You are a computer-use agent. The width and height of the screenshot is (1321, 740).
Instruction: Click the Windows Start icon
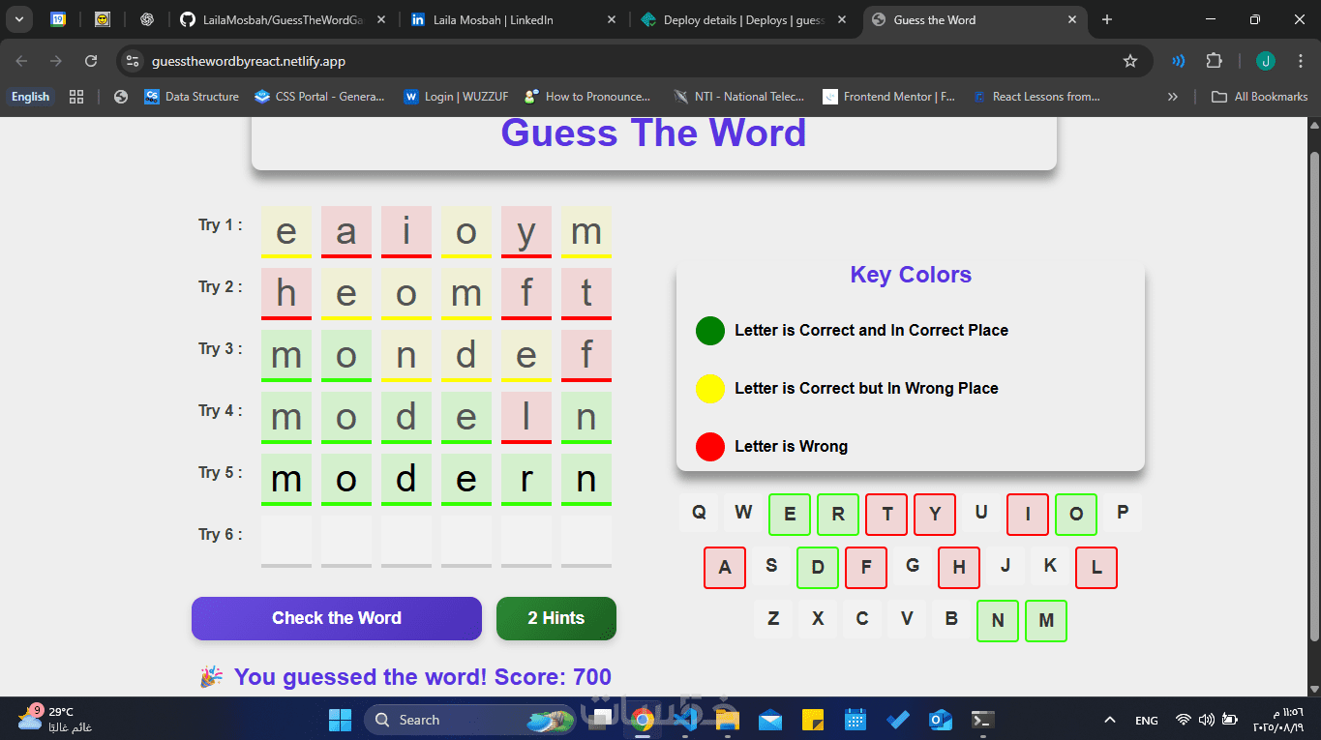(341, 720)
